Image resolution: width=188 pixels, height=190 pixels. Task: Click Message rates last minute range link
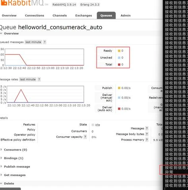(28, 79)
